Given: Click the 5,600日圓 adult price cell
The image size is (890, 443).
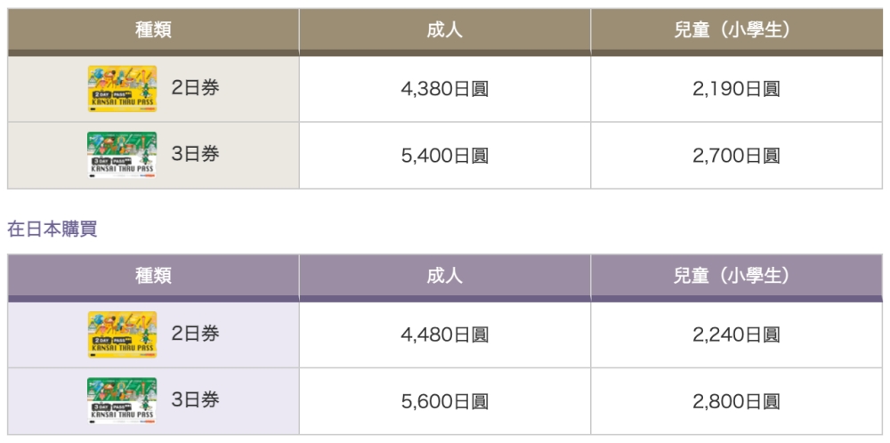Looking at the screenshot, I should click(x=445, y=401).
